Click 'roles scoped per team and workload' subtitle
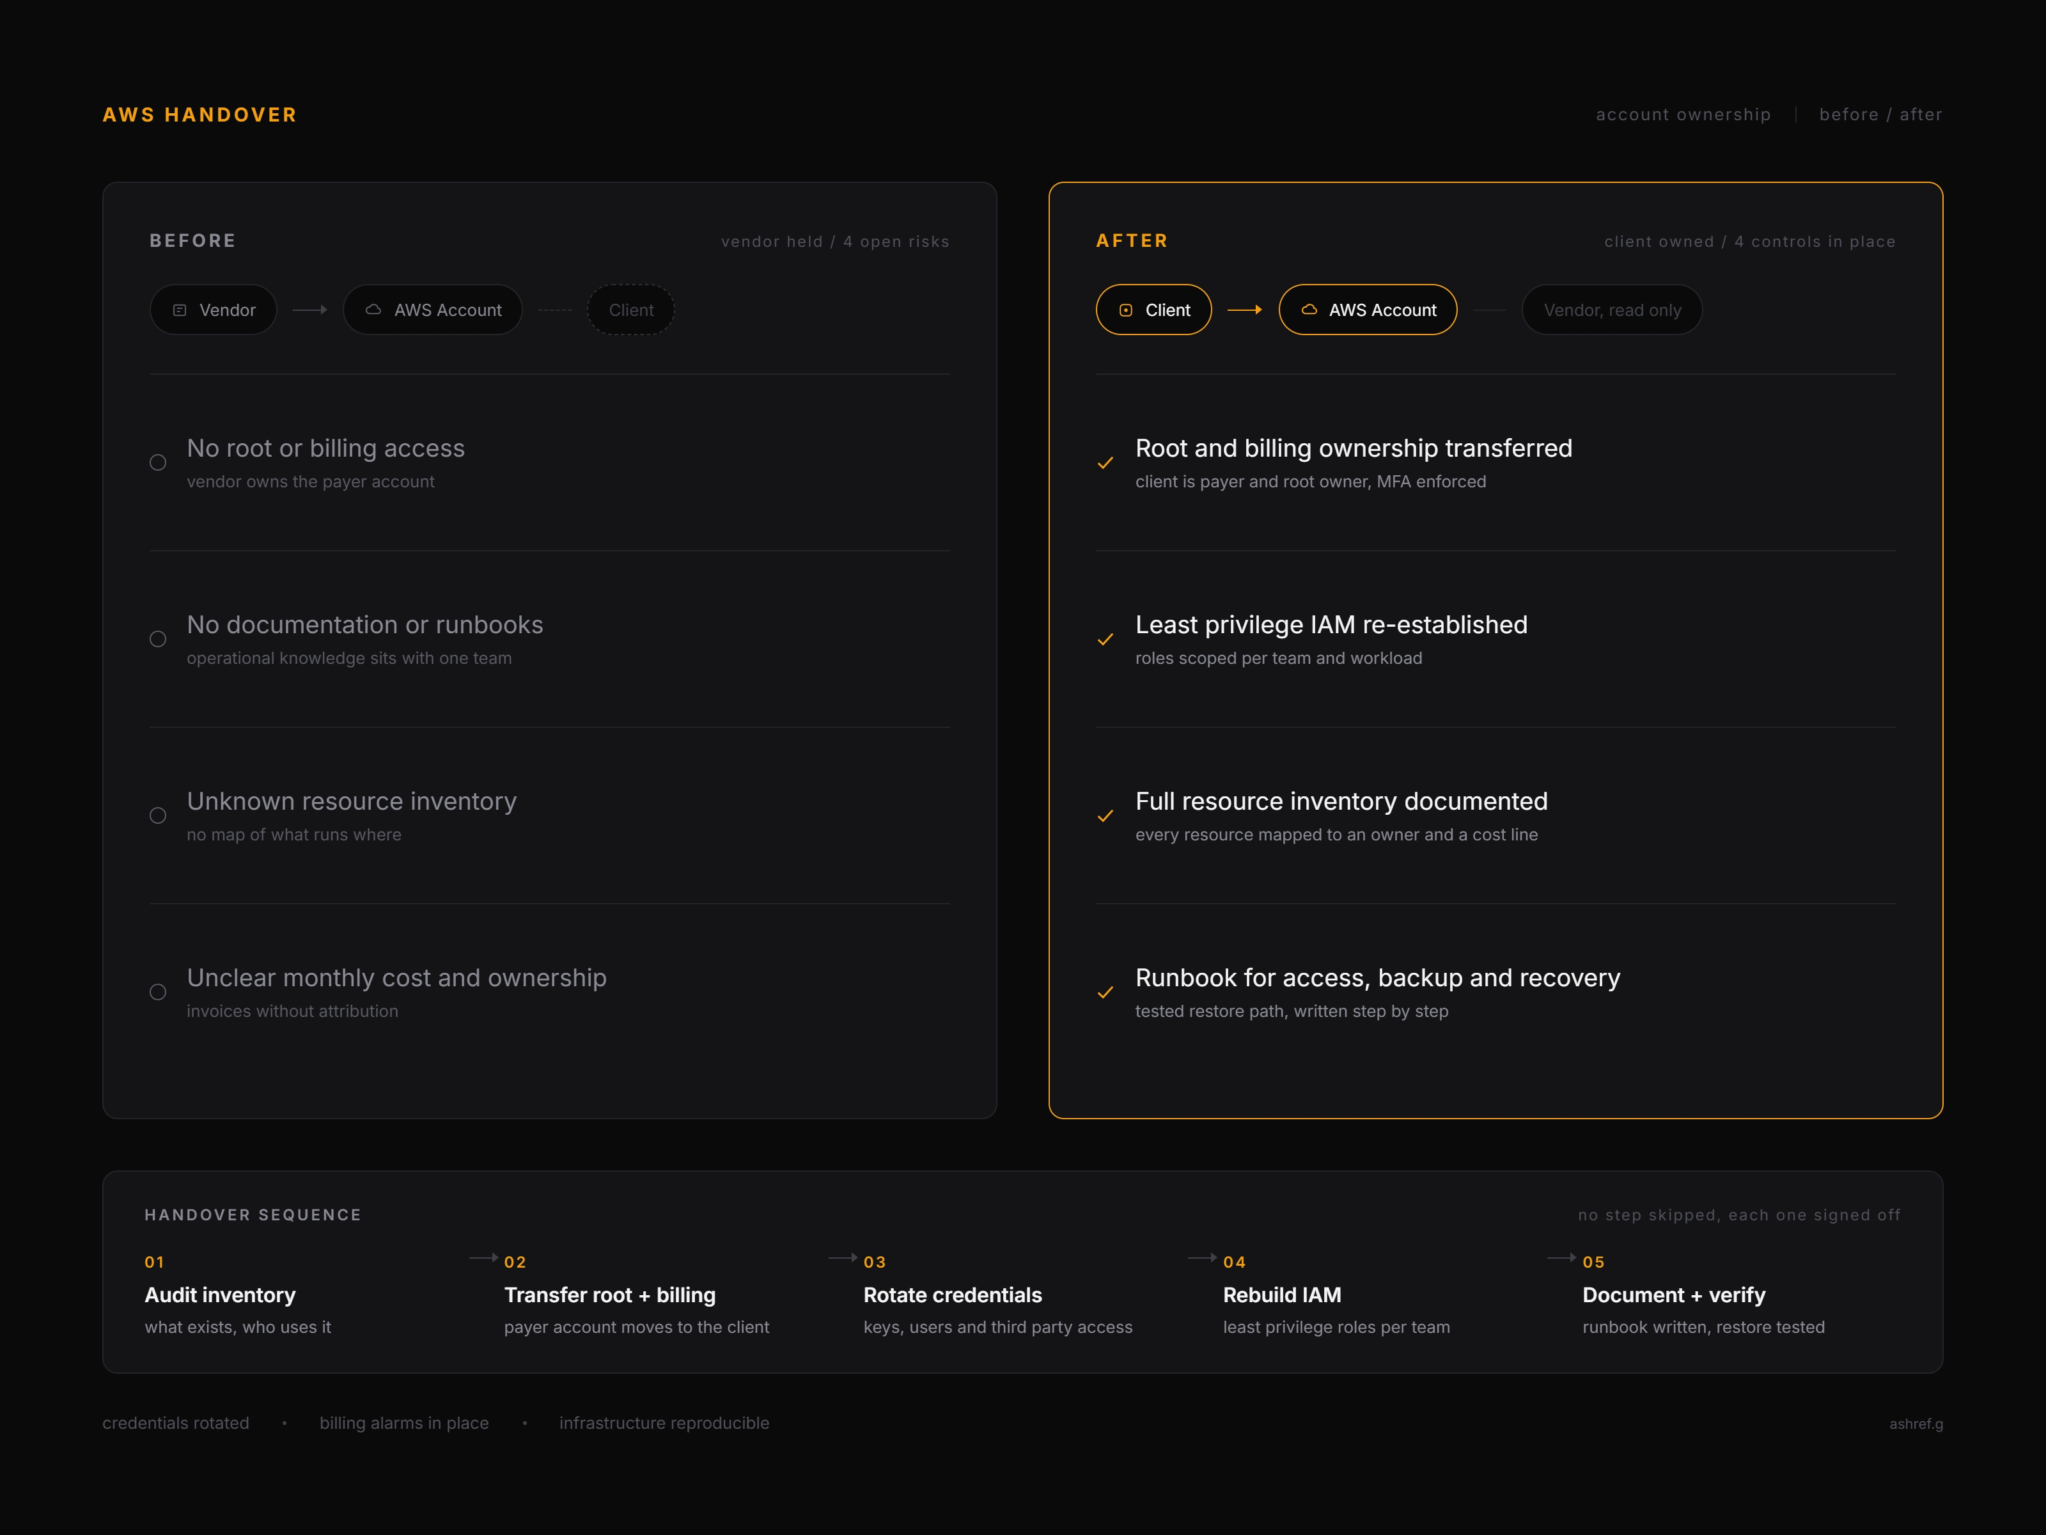Image resolution: width=2046 pixels, height=1535 pixels. coord(1279,659)
